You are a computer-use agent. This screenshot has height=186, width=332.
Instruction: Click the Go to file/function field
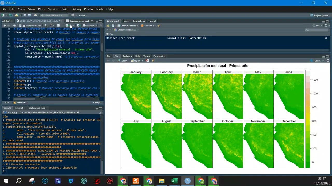pos(54,15)
